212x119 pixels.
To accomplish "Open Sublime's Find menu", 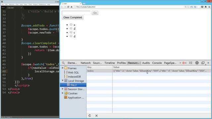I will tap(17, 4).
